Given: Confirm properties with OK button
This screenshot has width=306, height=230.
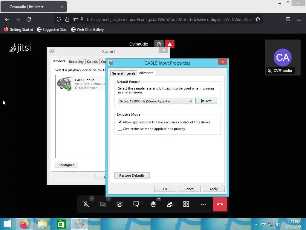Looking at the screenshot, I should (165, 189).
